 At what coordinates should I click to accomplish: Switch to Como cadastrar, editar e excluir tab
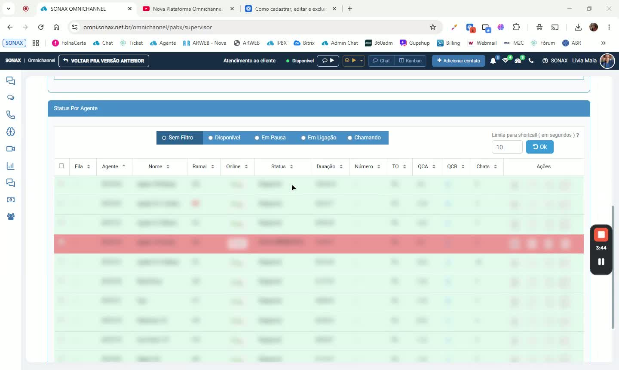click(x=291, y=9)
